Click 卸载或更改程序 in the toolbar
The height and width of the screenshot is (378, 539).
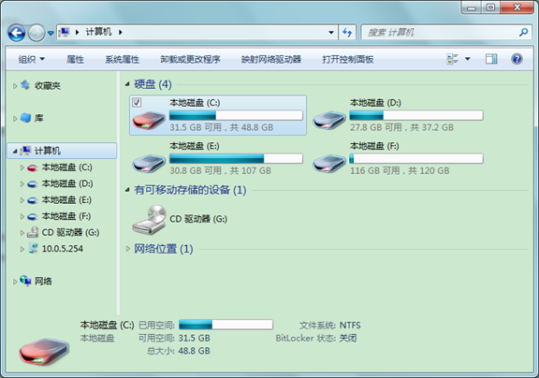190,60
